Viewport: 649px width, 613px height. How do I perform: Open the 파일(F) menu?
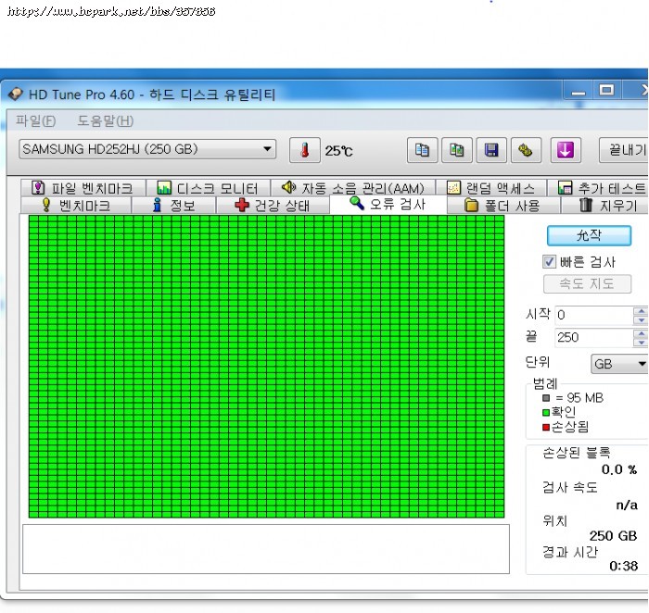(35, 120)
